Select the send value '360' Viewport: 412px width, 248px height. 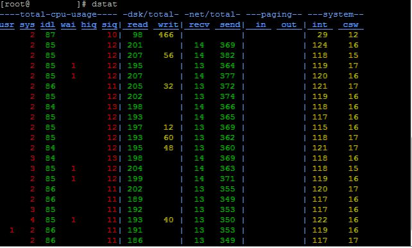click(228, 148)
